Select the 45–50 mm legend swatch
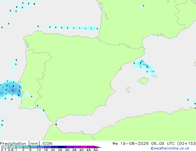This screenshot has height=151, width=196. click(91, 147)
